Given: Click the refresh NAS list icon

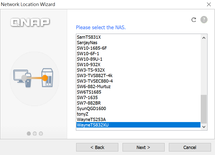Looking at the screenshot, I should point(194,20).
